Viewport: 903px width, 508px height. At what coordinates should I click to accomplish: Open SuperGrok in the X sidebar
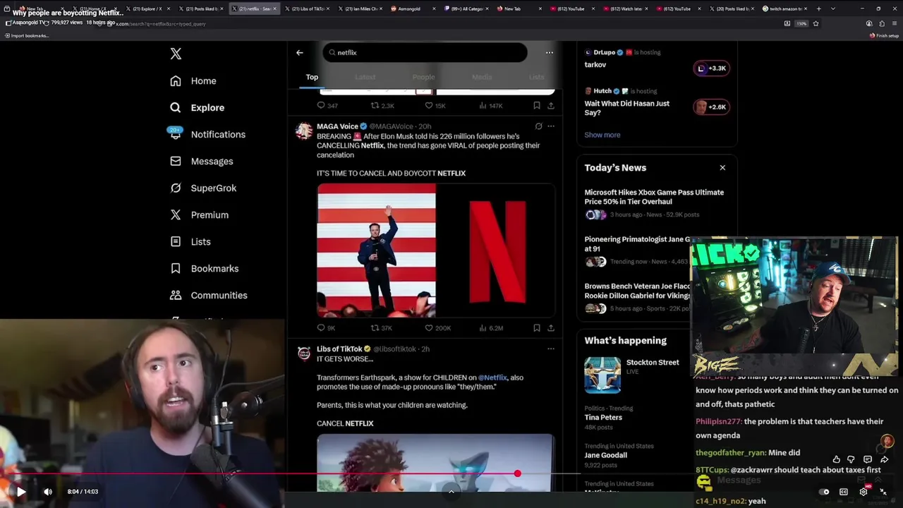(203, 188)
